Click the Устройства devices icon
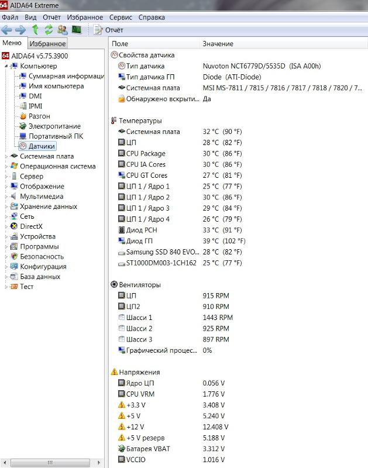This screenshot has width=368, height=468. (x=14, y=236)
